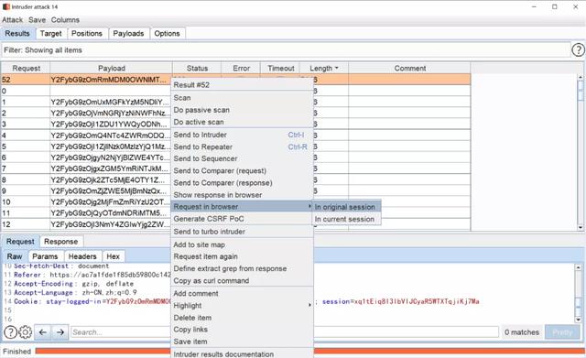This screenshot has width=586, height=358.
Task: Choose Scan from the context menu
Action: pyautogui.click(x=242, y=98)
